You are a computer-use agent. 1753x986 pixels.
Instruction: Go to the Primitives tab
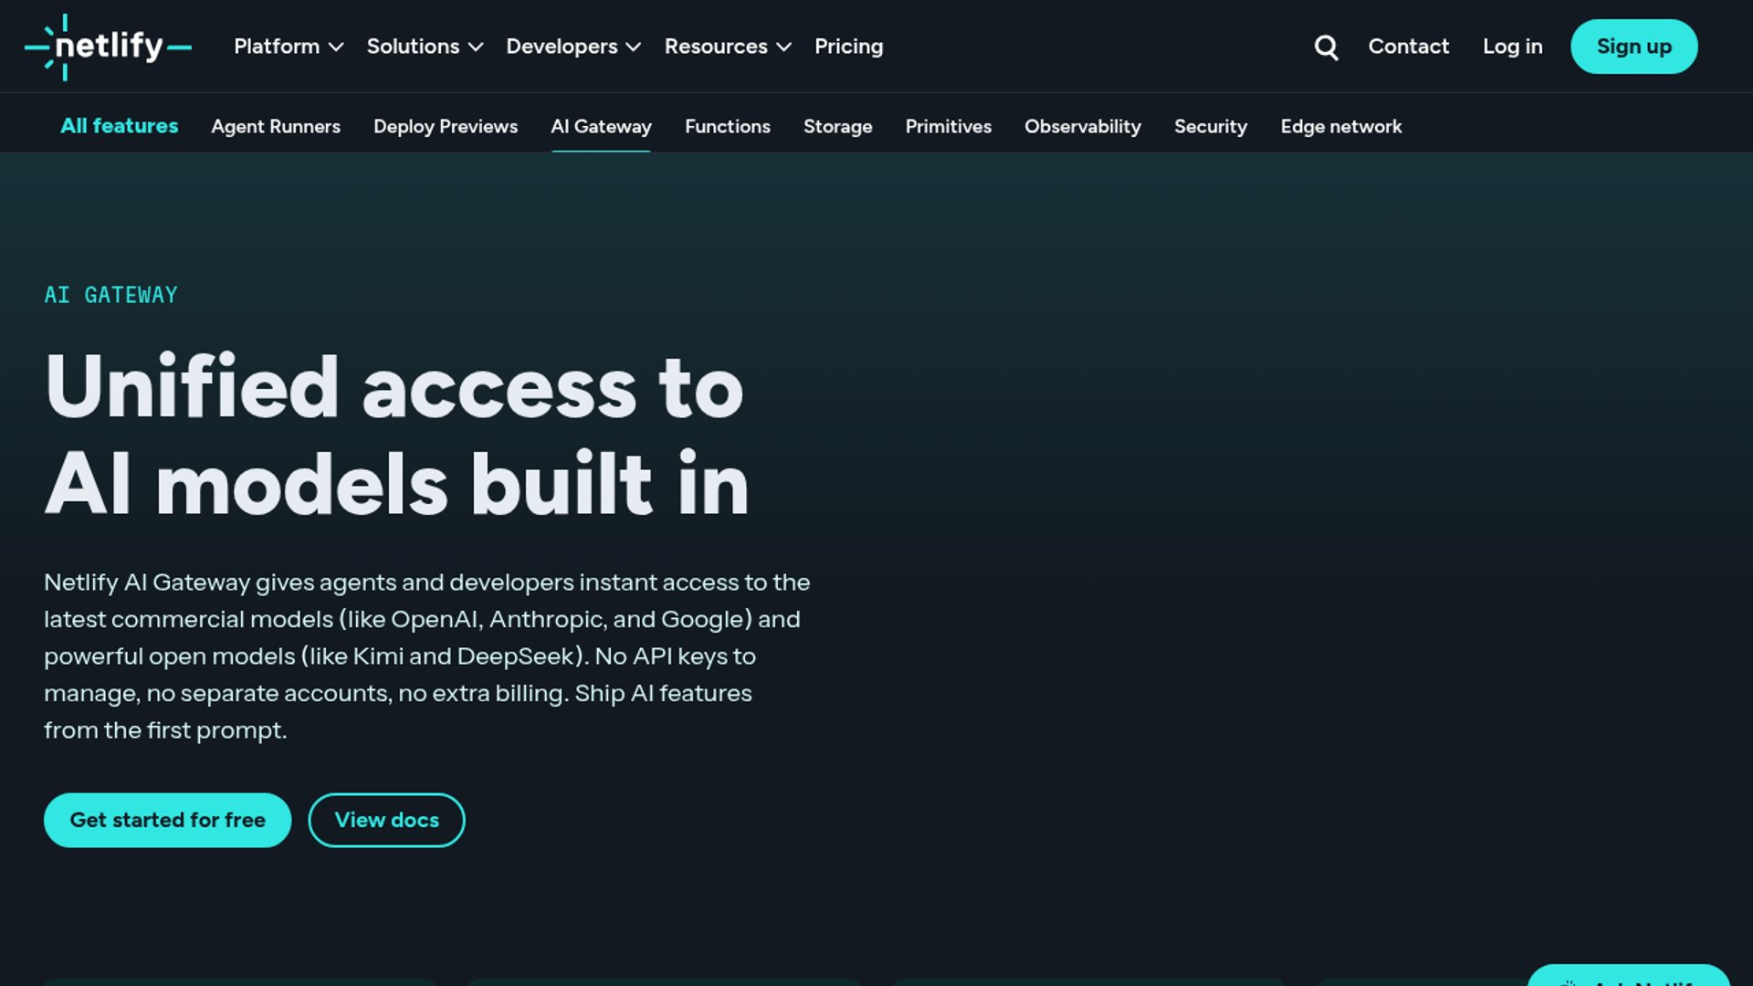948,127
